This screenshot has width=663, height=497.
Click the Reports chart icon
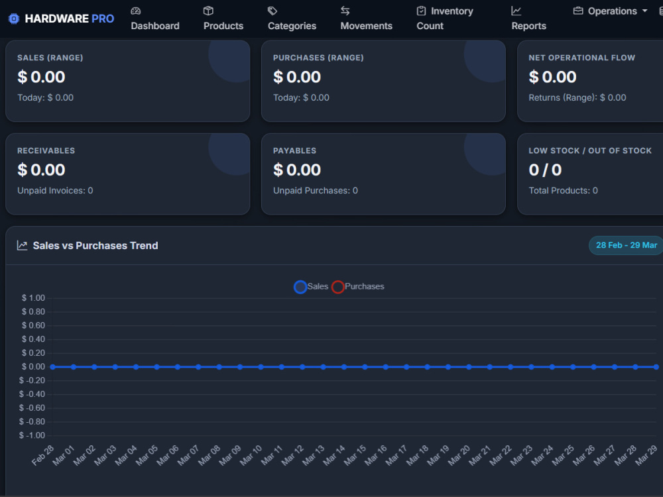516,11
